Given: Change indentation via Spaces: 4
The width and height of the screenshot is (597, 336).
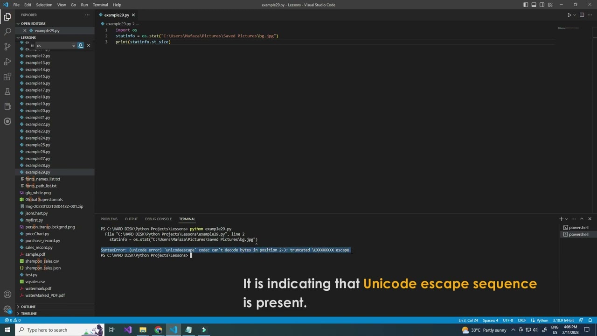Looking at the screenshot, I should pyautogui.click(x=490, y=321).
